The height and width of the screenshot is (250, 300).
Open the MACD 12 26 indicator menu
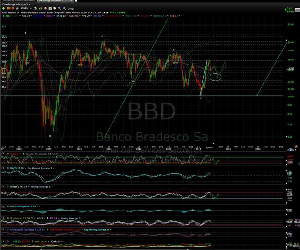[x=18, y=168]
